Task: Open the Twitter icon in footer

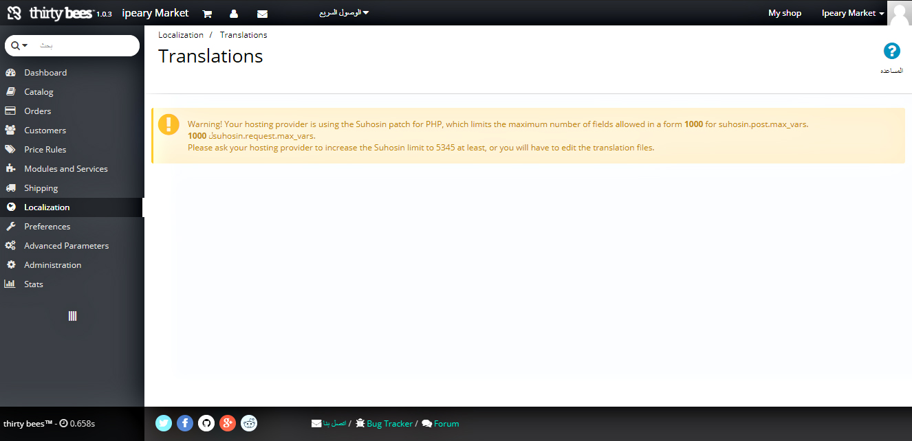Action: pyautogui.click(x=164, y=423)
